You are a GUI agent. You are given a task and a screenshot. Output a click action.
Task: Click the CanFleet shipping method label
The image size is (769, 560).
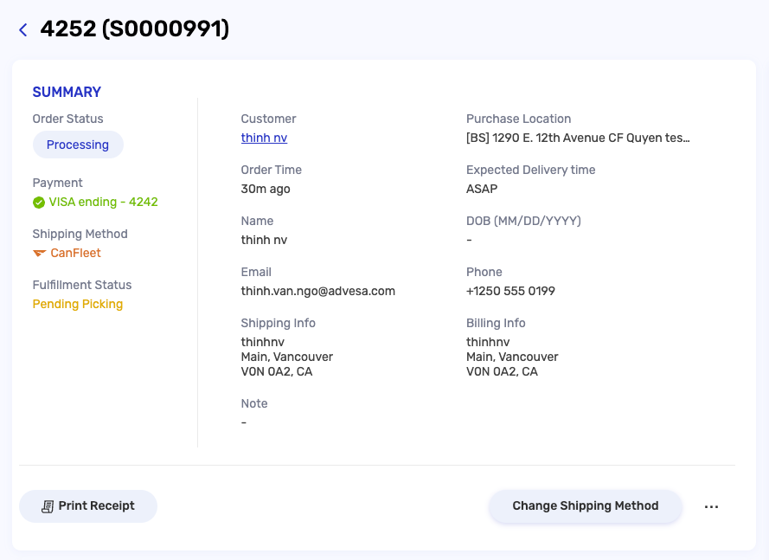point(75,254)
